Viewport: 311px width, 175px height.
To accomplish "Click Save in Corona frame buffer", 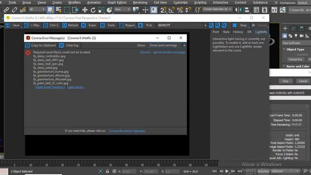I will point(13,25).
